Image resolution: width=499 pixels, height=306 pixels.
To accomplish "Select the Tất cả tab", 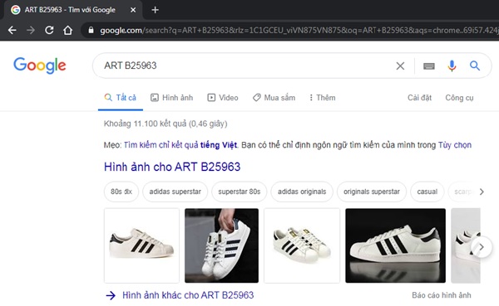I will pyautogui.click(x=121, y=98).
